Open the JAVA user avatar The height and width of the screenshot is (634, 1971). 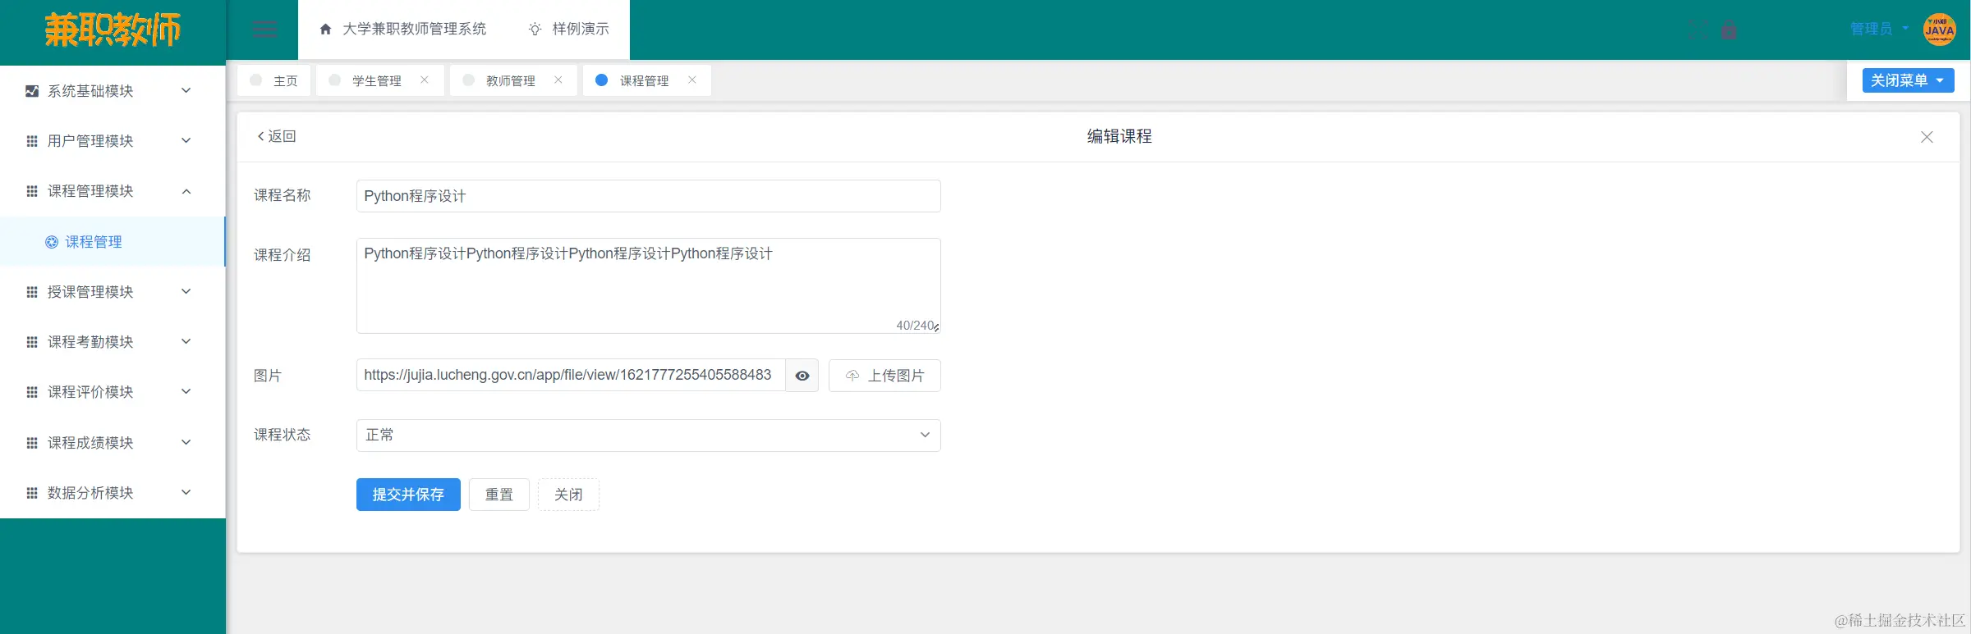click(1939, 30)
